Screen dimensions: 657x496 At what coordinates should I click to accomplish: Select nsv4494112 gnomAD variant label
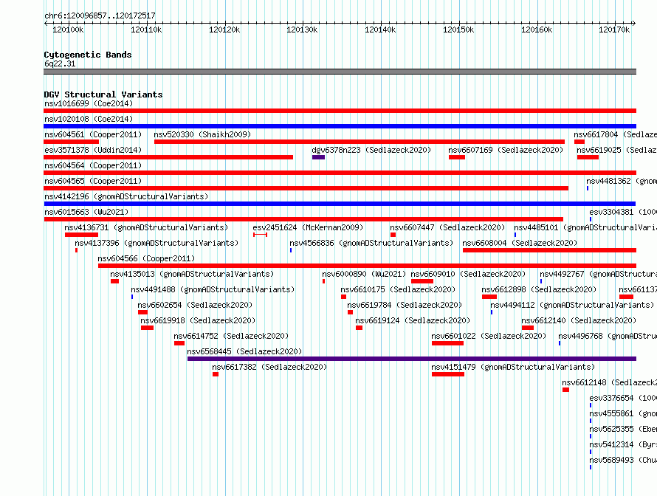click(x=572, y=305)
